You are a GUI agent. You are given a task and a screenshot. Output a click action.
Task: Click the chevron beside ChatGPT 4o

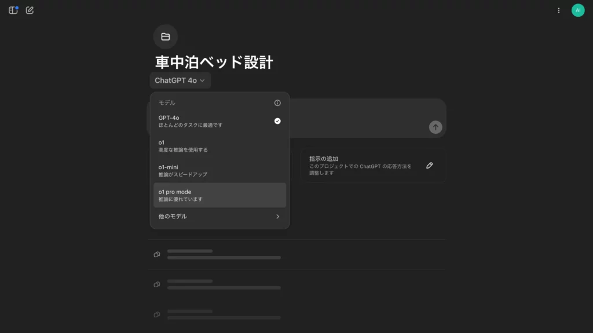(202, 81)
